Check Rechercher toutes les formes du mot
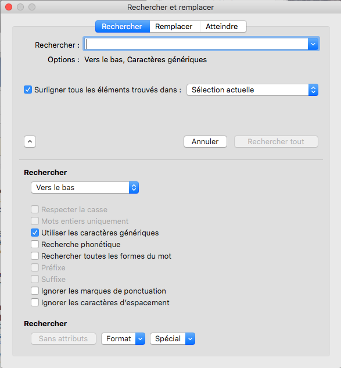Image resolution: width=341 pixels, height=368 pixels. pos(35,256)
